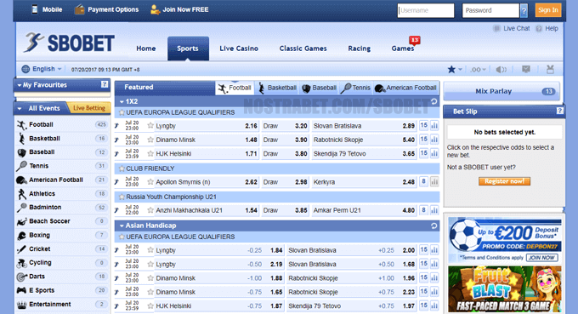Open the Fruit Blast game banner

click(505, 289)
